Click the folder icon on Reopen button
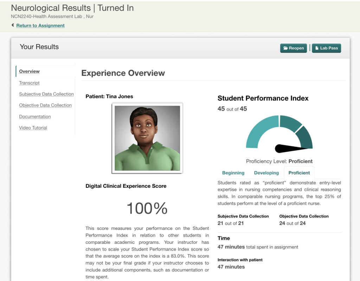Viewport: 360px width, 281px height. 285,48
